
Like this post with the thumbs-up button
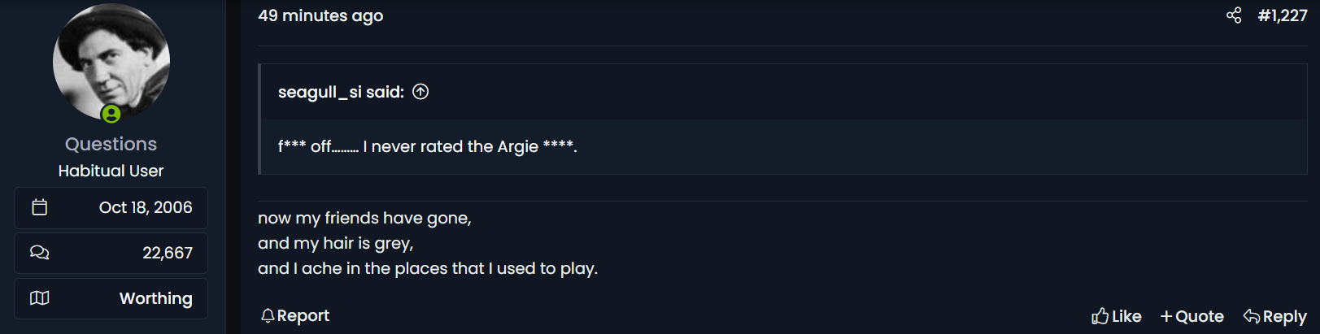[1117, 316]
